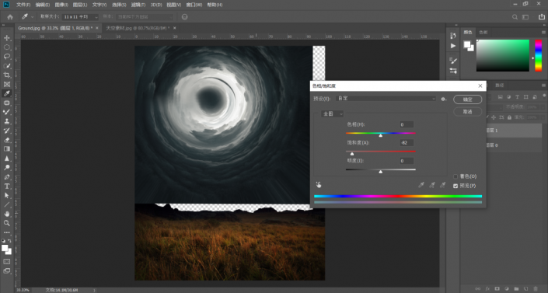Viewport: 548px width, 293px height.
Task: Select the Horizontal Type tool
Action: tap(7, 186)
